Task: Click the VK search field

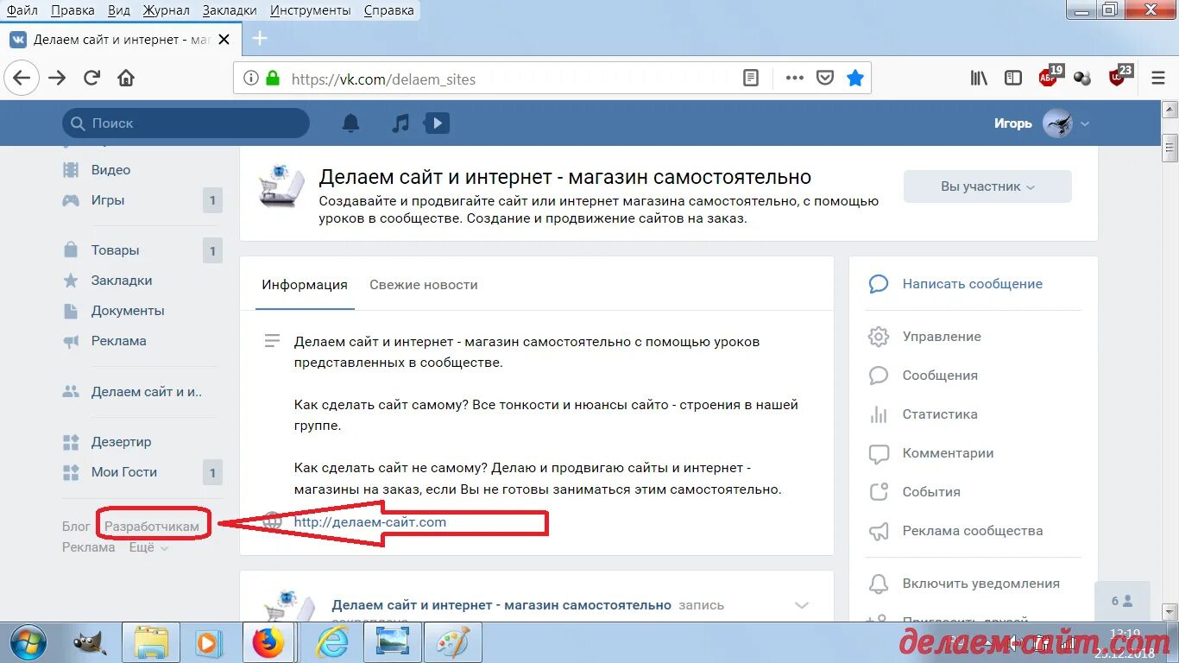Action: tap(186, 123)
